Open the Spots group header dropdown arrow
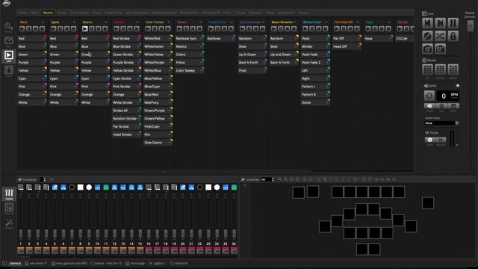 point(74,22)
